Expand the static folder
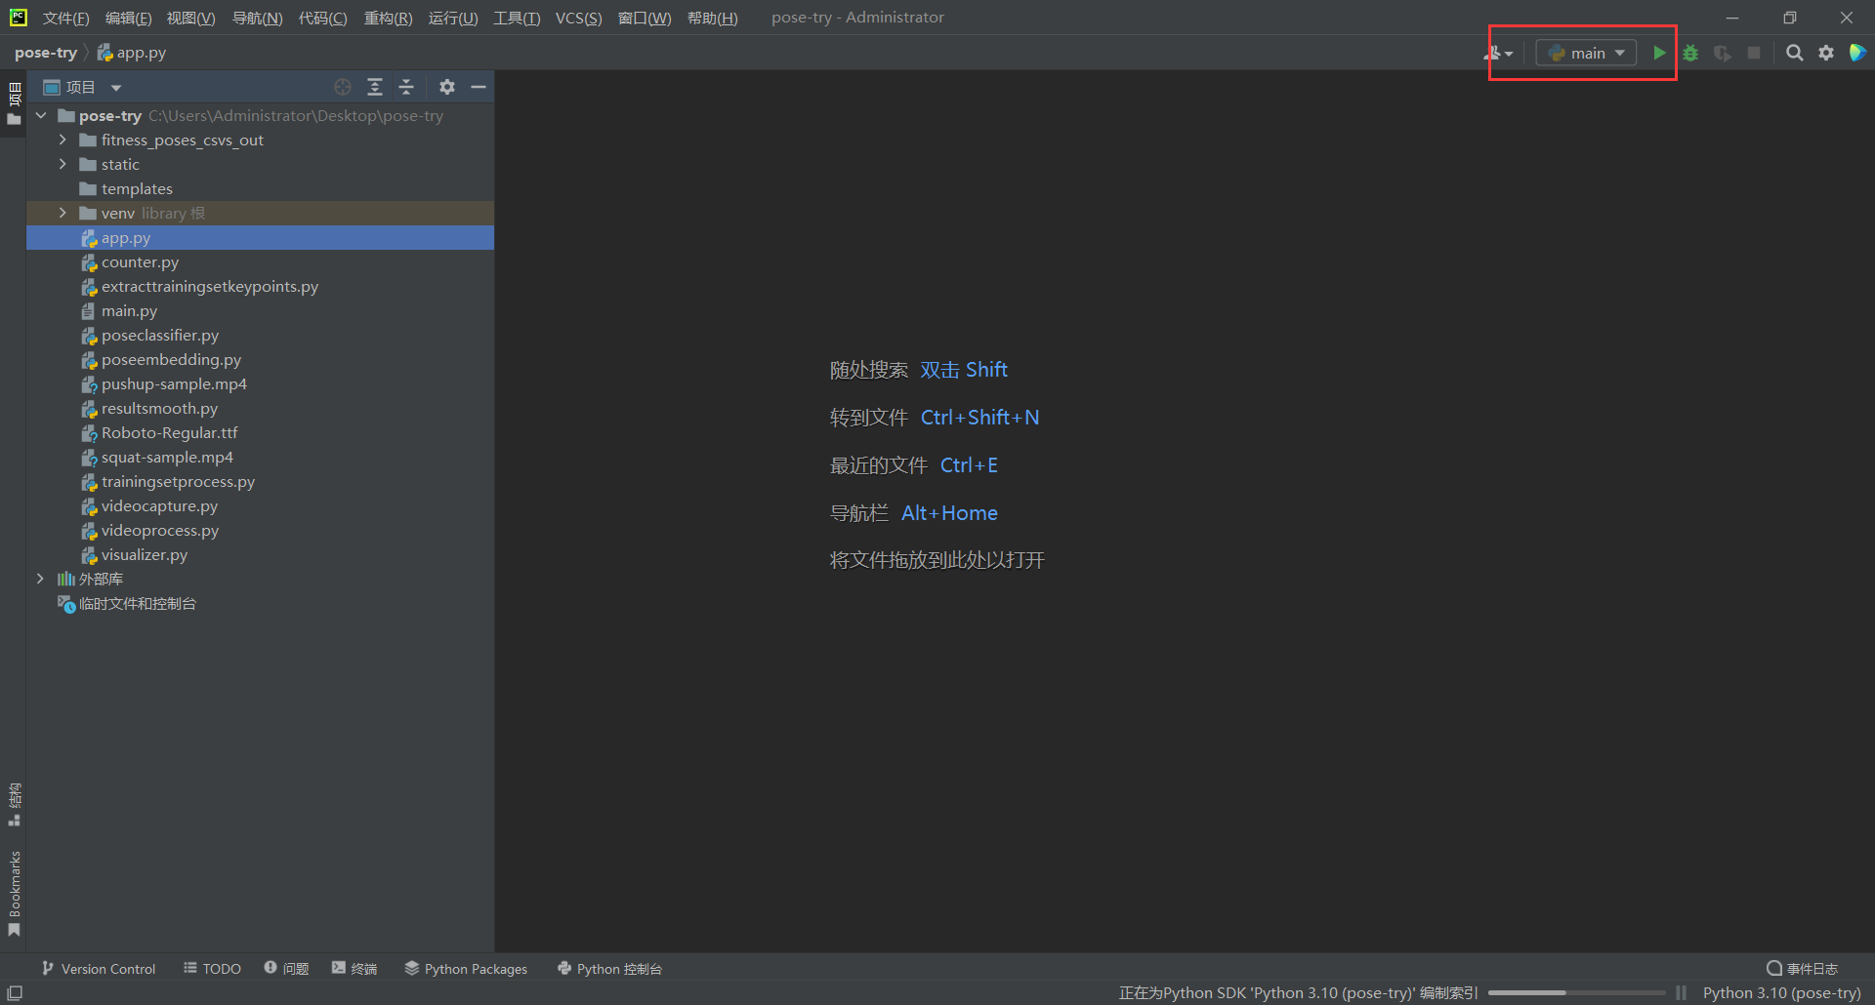Screen dimensions: 1875x1005 [62, 164]
